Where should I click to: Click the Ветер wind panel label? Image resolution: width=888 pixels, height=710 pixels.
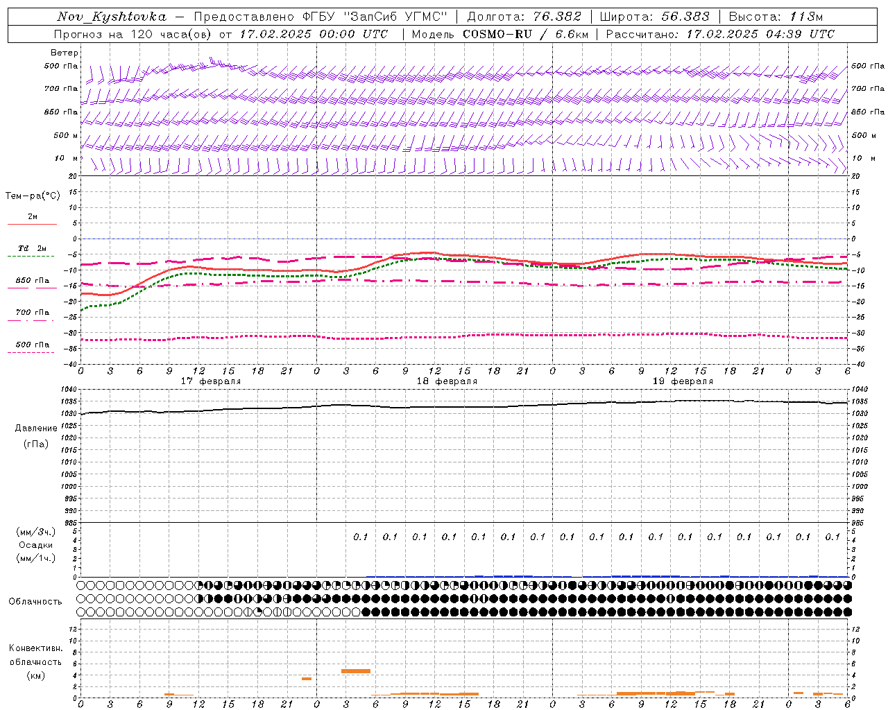coord(65,53)
